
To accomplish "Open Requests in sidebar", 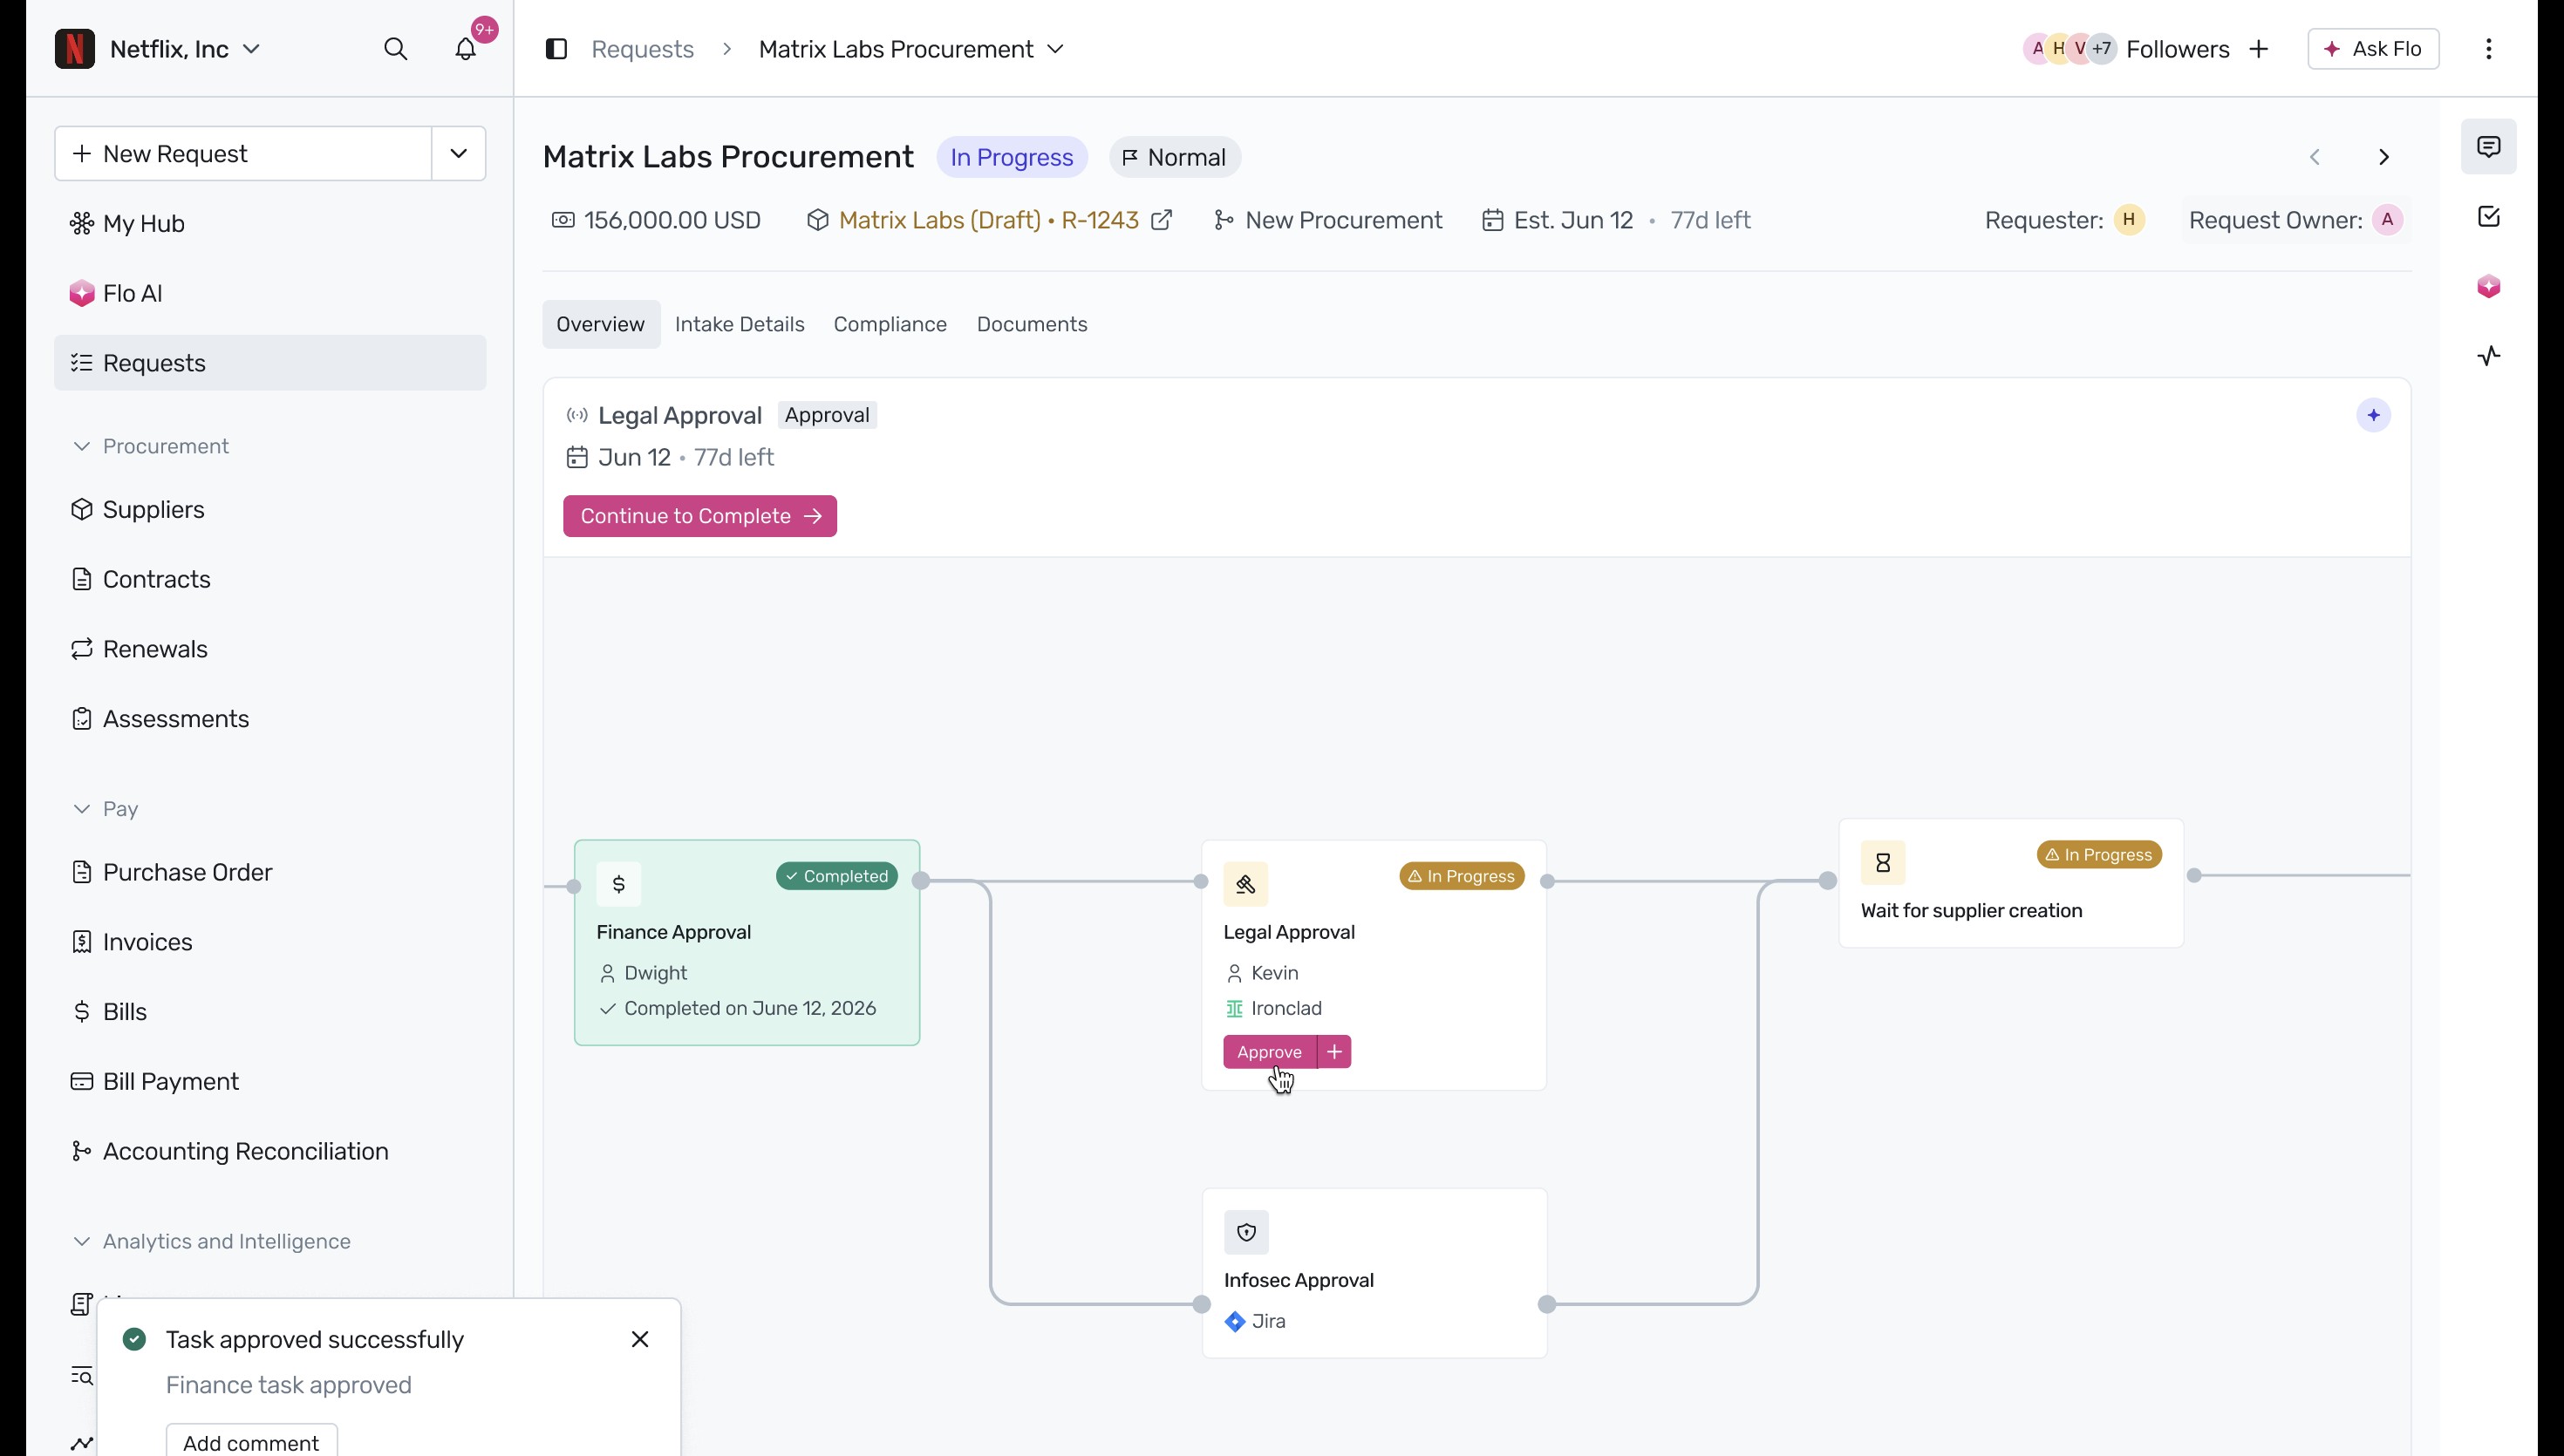I will (x=270, y=363).
